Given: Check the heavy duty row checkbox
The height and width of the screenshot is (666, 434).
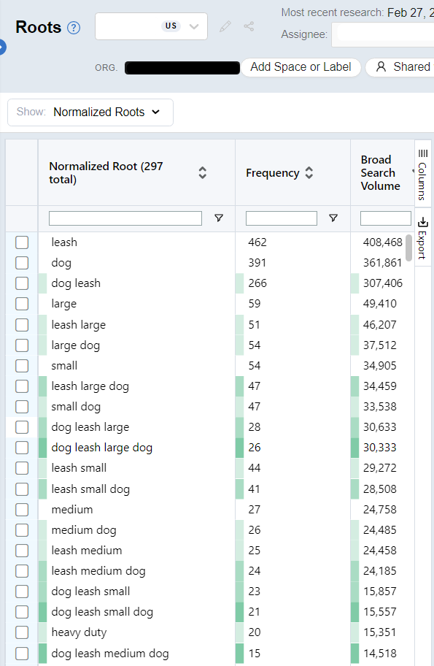Looking at the screenshot, I should click(x=22, y=632).
